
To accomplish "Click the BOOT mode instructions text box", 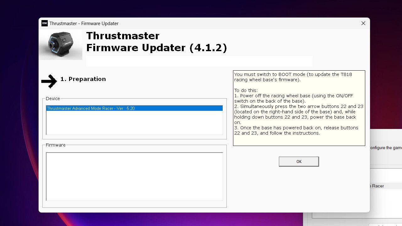I will pyautogui.click(x=299, y=108).
